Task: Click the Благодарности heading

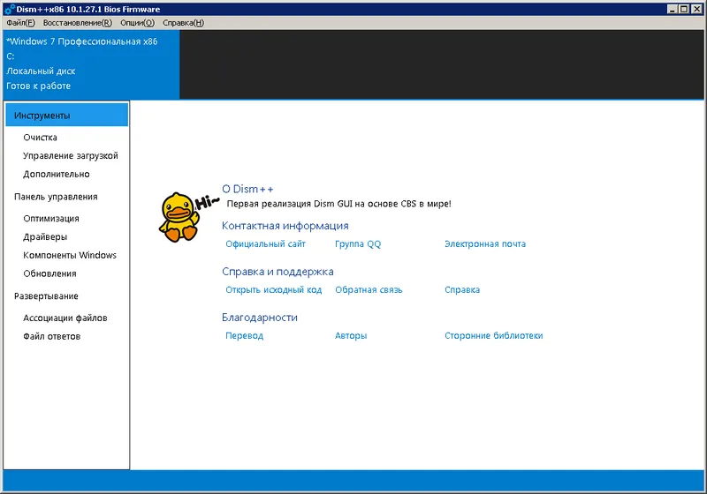Action: (260, 318)
